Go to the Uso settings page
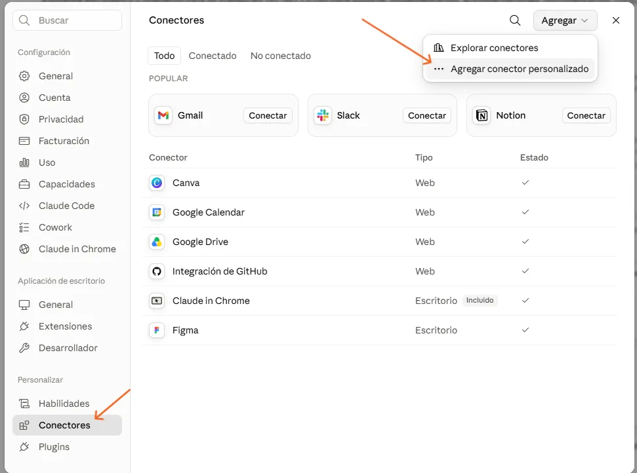This screenshot has width=637, height=473. pyautogui.click(x=67, y=162)
